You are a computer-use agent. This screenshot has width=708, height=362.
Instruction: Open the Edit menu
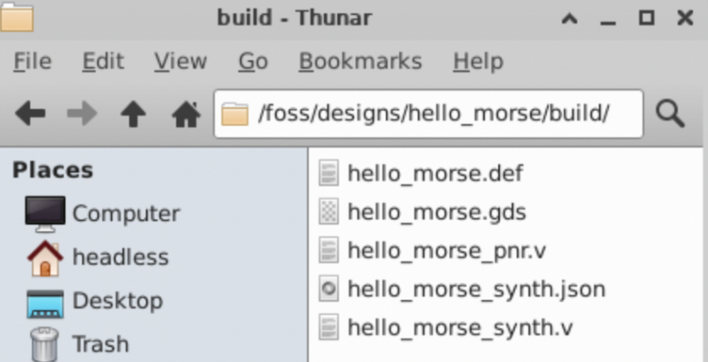[102, 61]
